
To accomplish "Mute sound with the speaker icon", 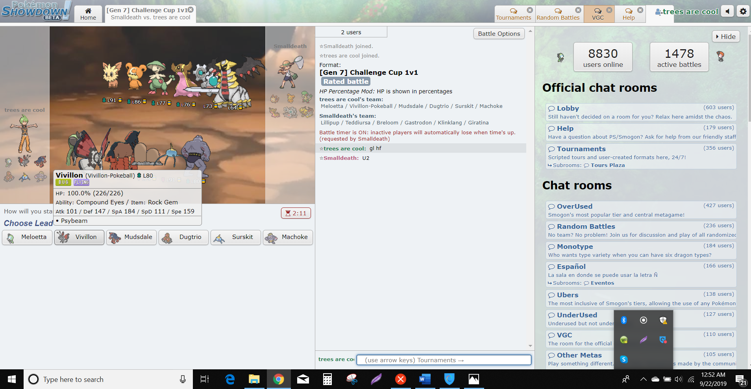I will (727, 11).
